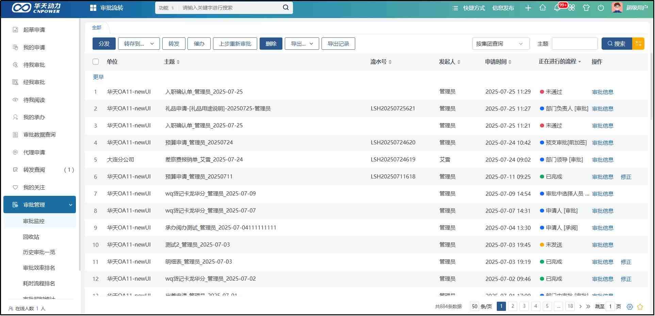This screenshot has height=316, width=655.
Task: Click the power logout icon
Action: [601, 8]
